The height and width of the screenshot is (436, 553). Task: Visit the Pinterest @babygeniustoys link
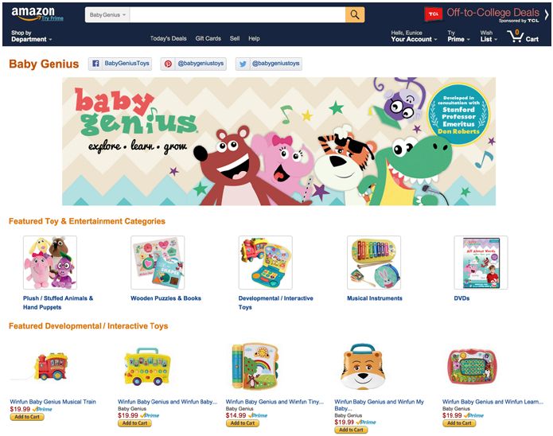193,64
